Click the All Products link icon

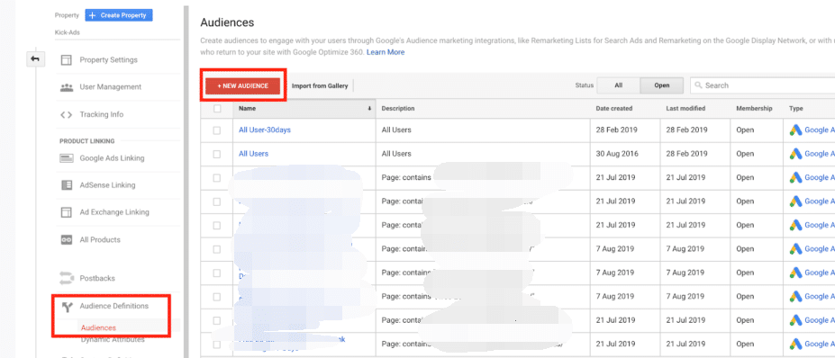[x=66, y=239]
